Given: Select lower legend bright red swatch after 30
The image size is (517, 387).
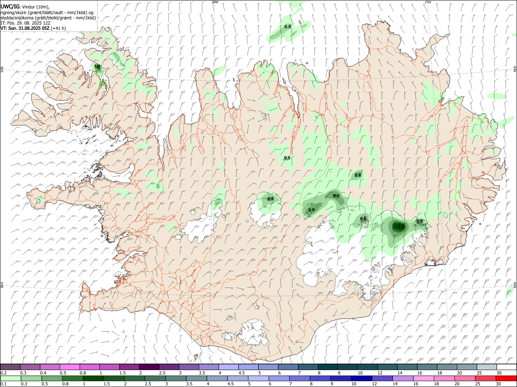Looking at the screenshot, I should 506,378.
